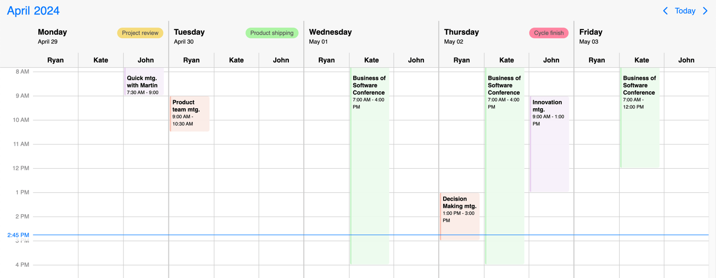The image size is (716, 278).
Task: Open the Cycle finish label
Action: 549,33
